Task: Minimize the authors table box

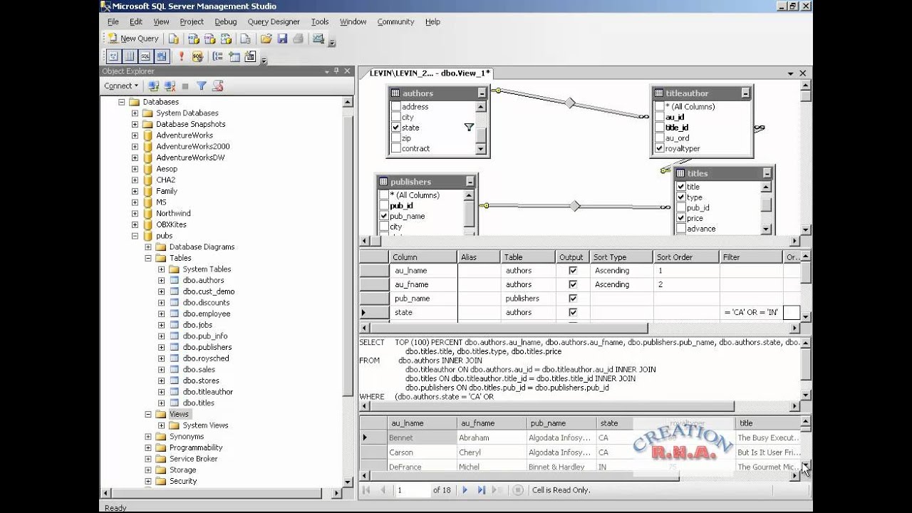Action: coord(482,93)
